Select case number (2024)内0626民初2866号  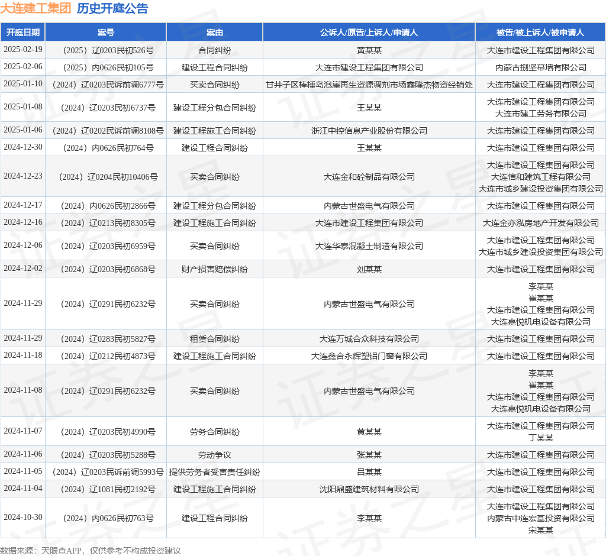(108, 206)
